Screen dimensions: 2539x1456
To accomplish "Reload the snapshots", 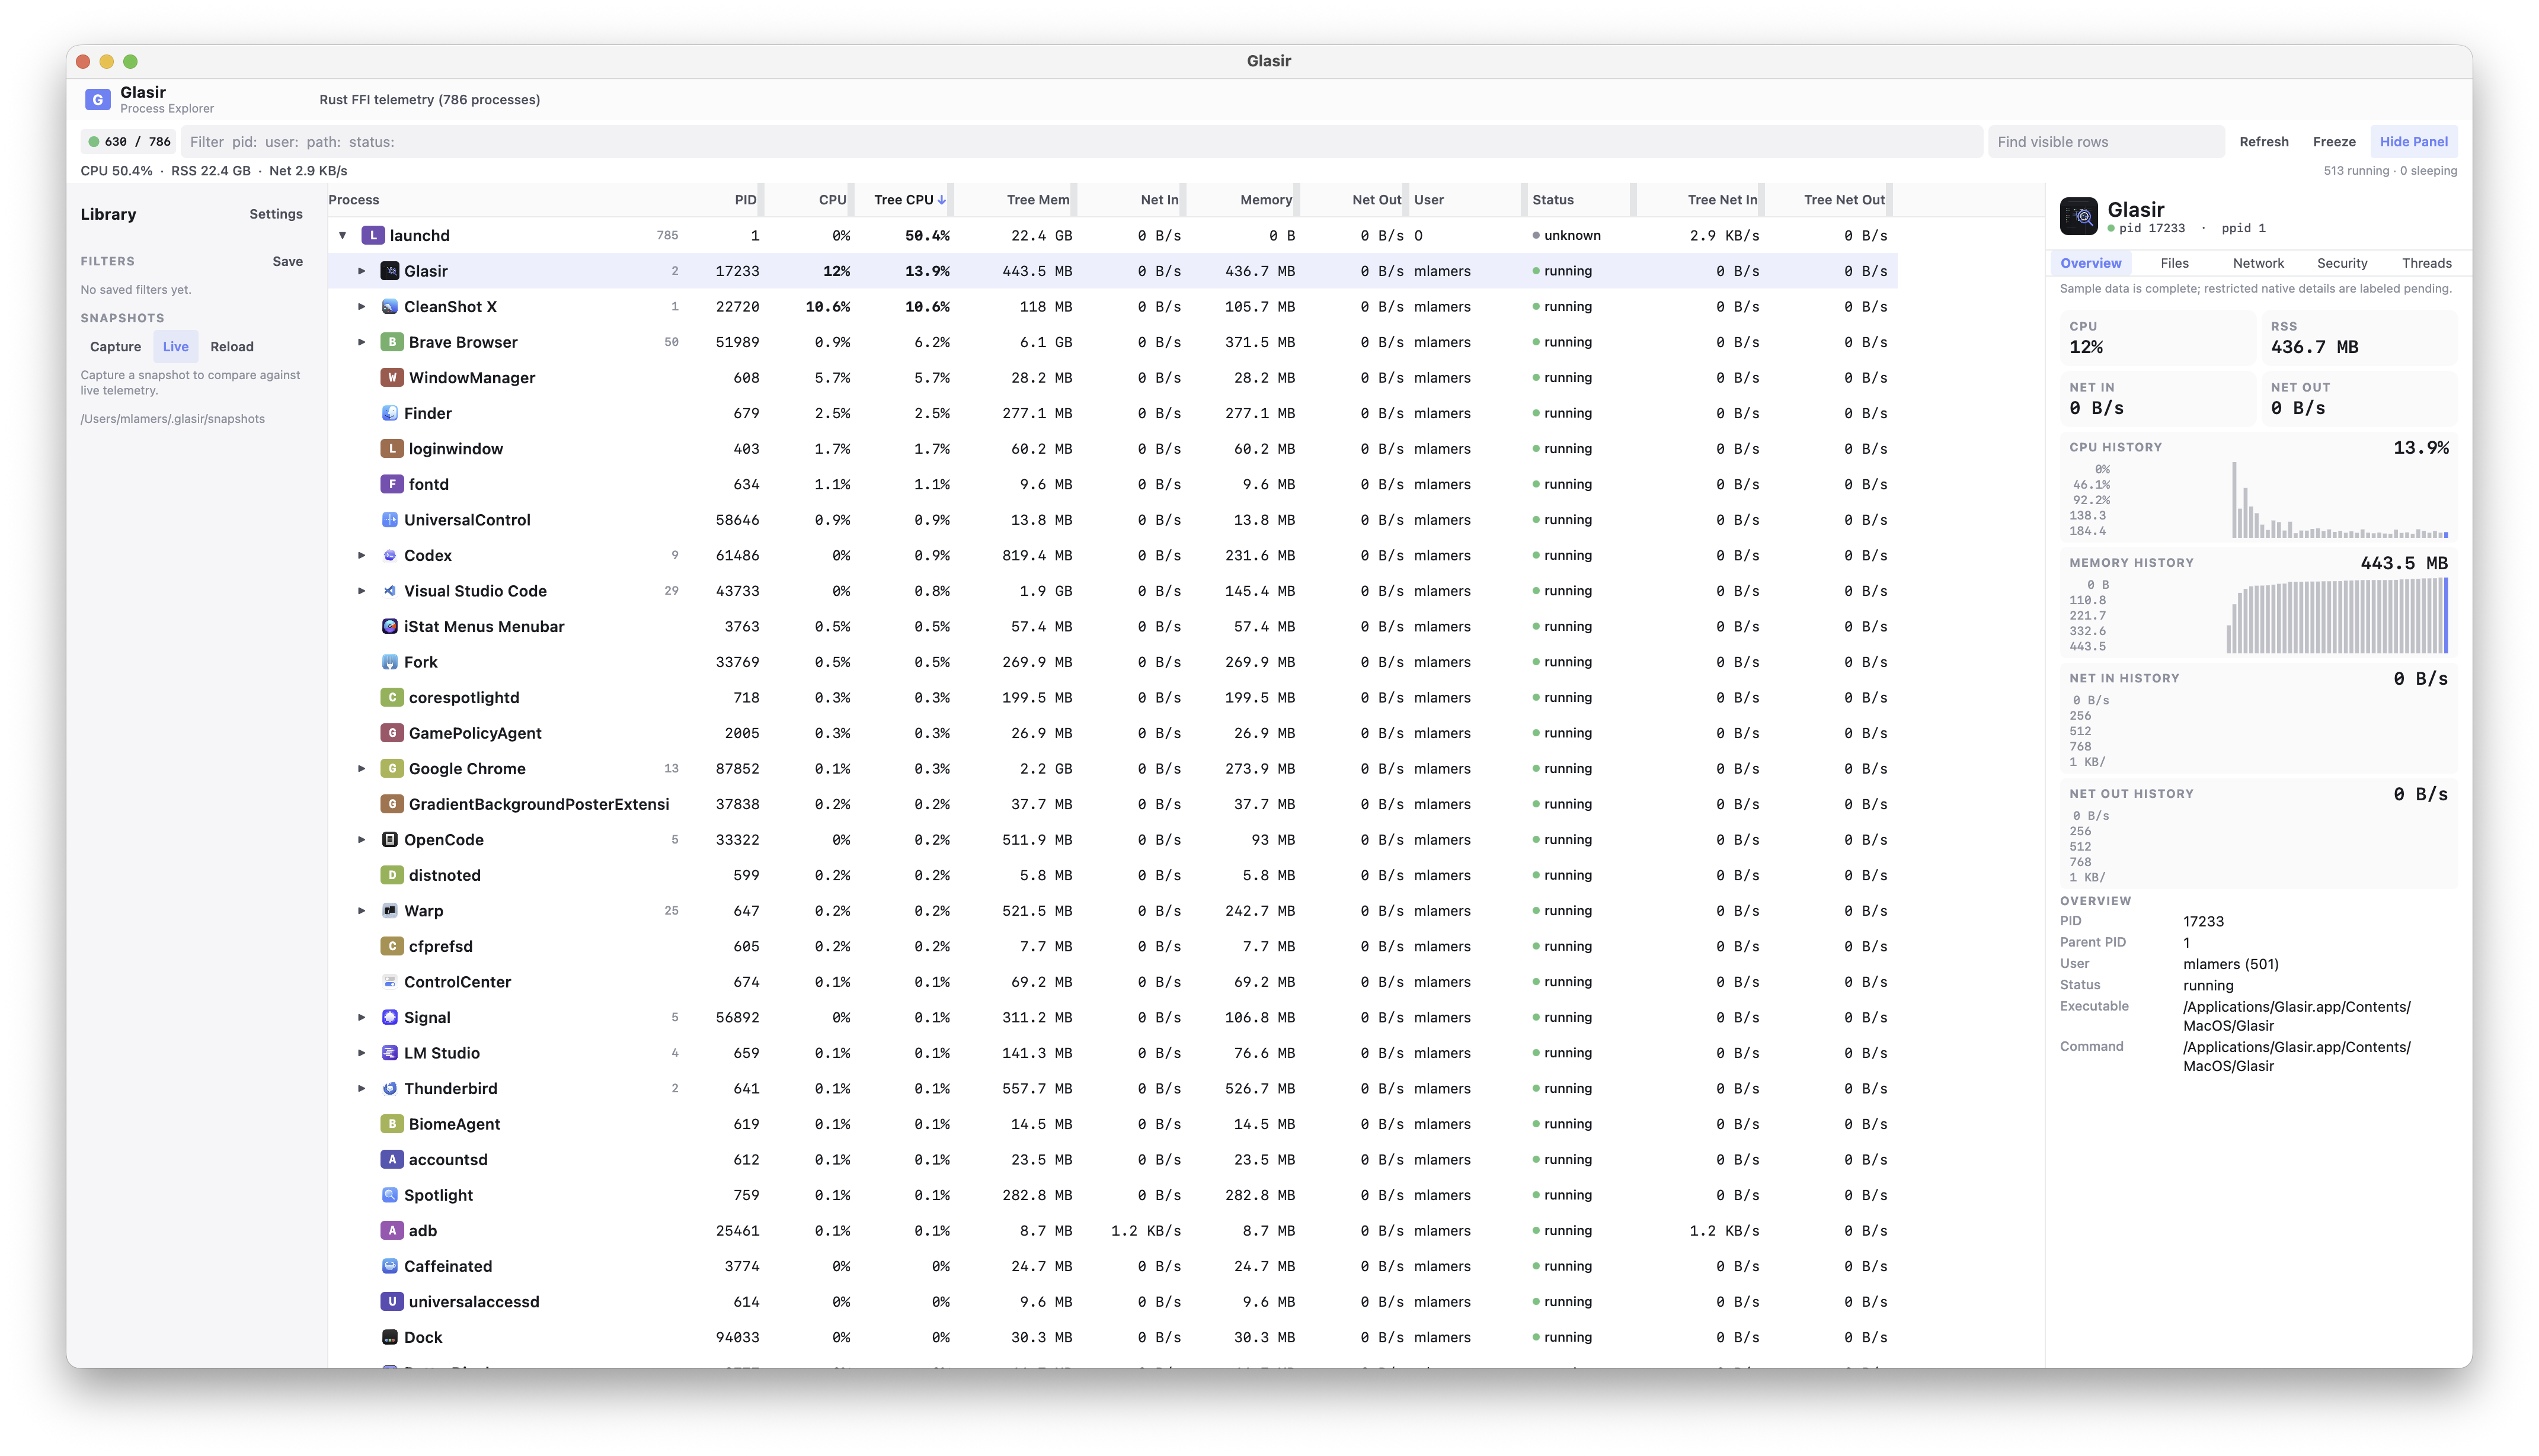I will 231,346.
